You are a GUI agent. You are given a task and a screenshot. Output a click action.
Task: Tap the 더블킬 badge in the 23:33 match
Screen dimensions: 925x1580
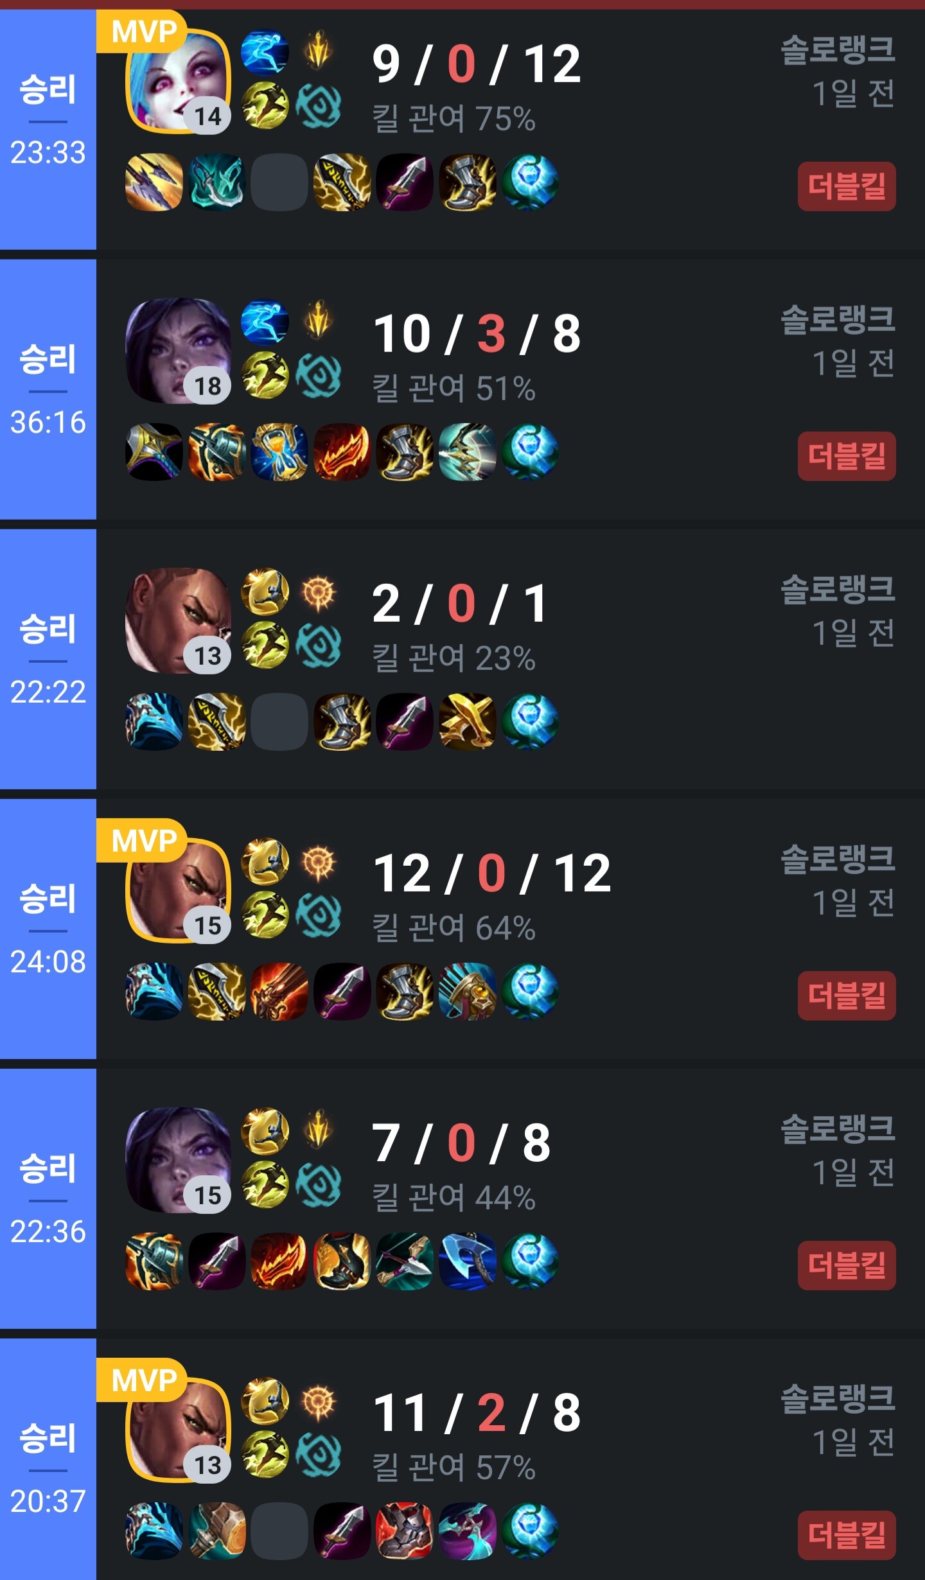[x=847, y=186]
